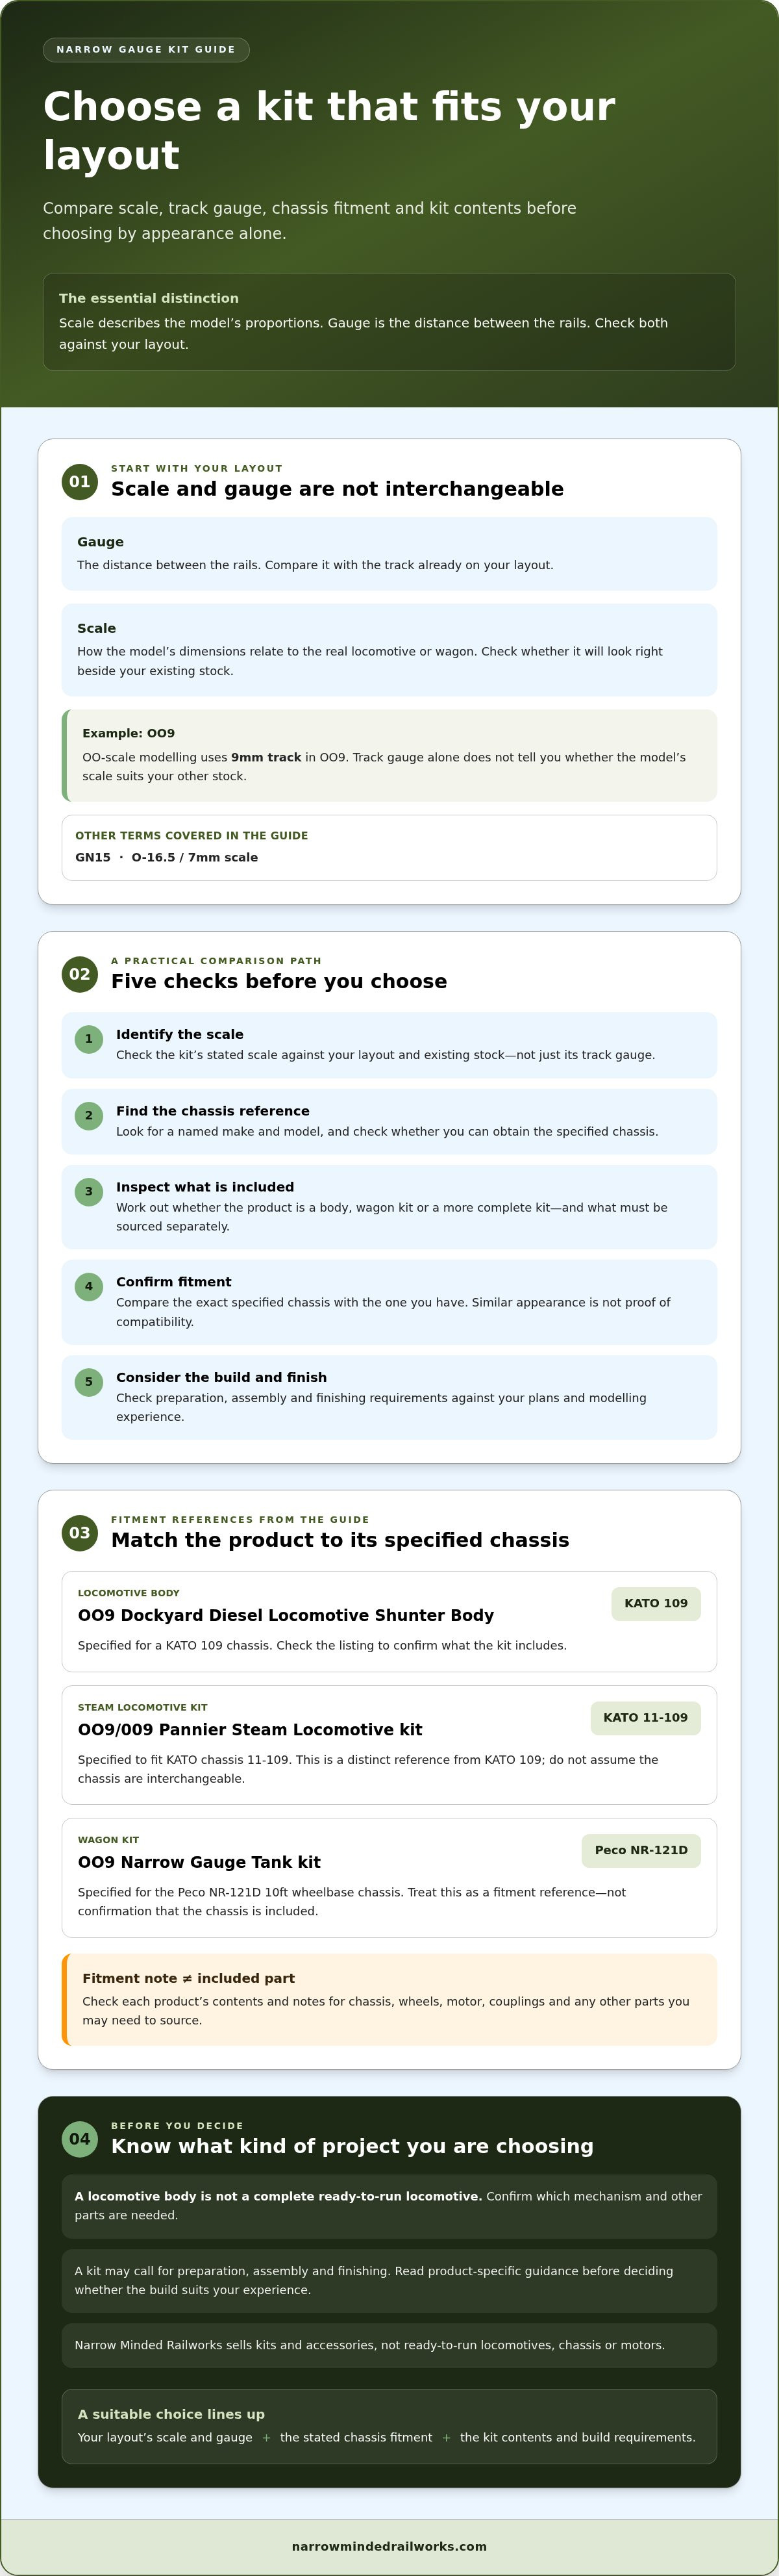This screenshot has height=2576, width=779.
Task: Click the KATO 109 chassis tag
Action: tap(656, 1603)
